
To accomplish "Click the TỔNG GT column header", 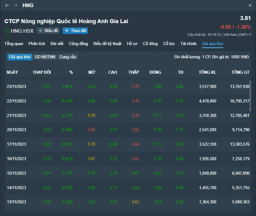I will tap(241, 72).
